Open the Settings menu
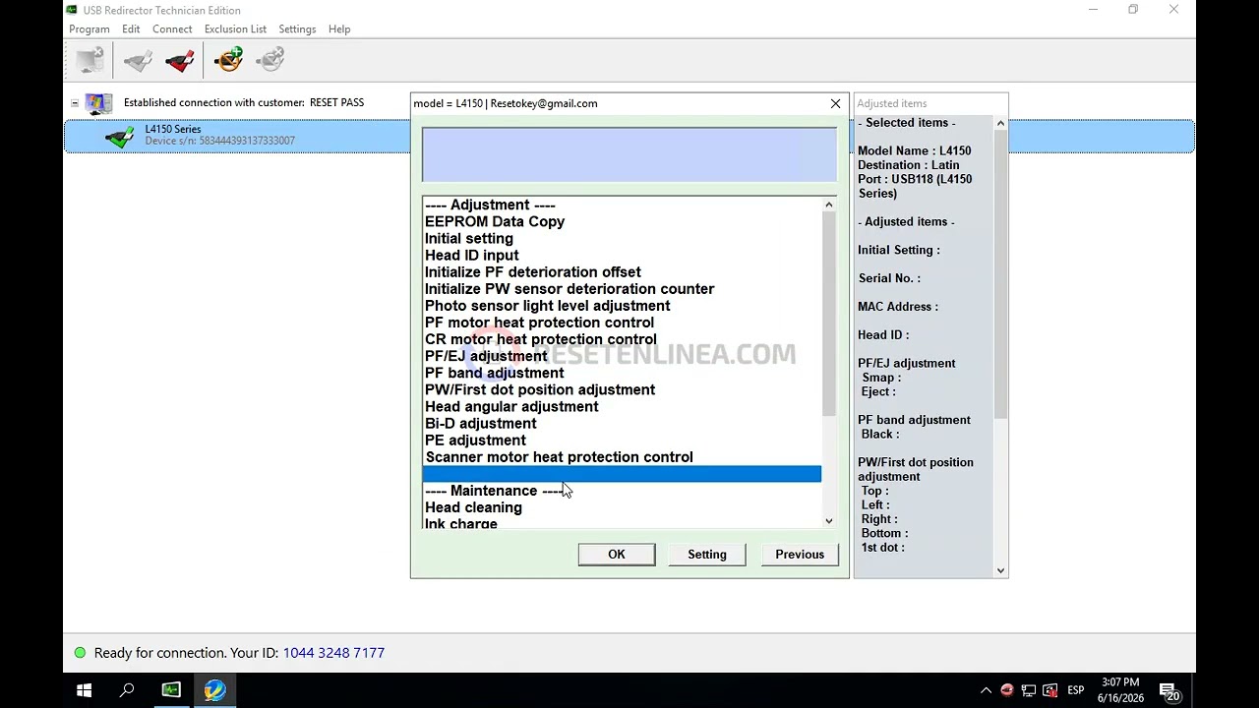 (297, 29)
